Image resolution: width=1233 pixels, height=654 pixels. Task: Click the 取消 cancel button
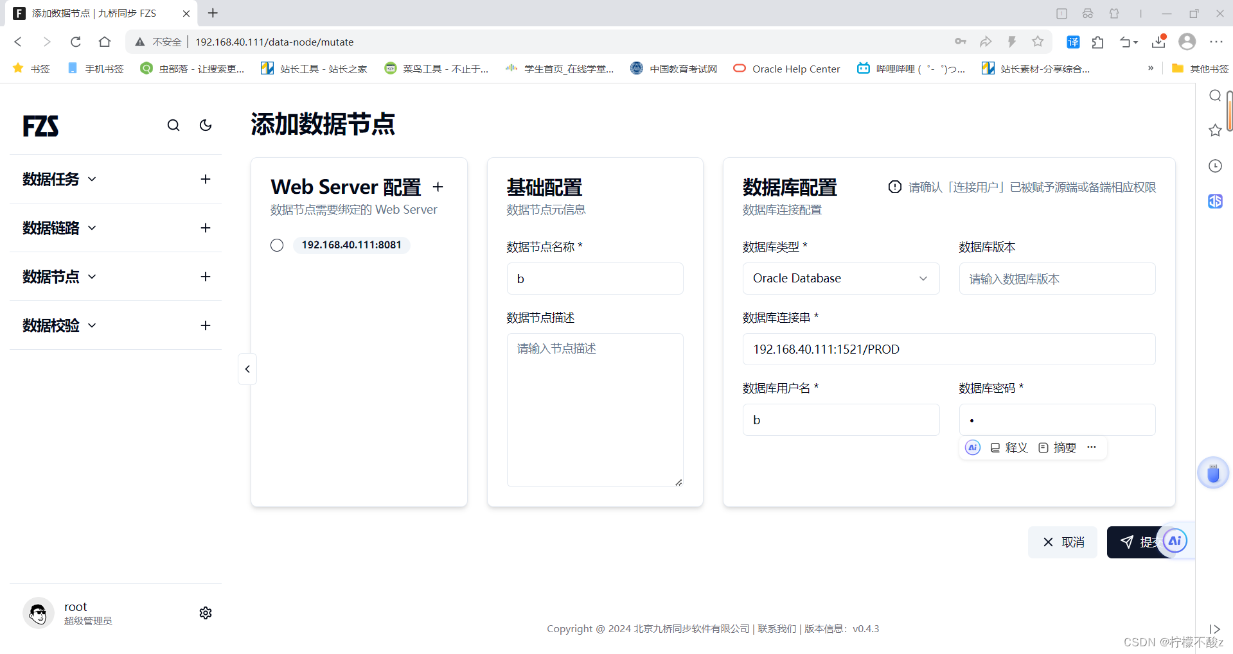[x=1062, y=542]
